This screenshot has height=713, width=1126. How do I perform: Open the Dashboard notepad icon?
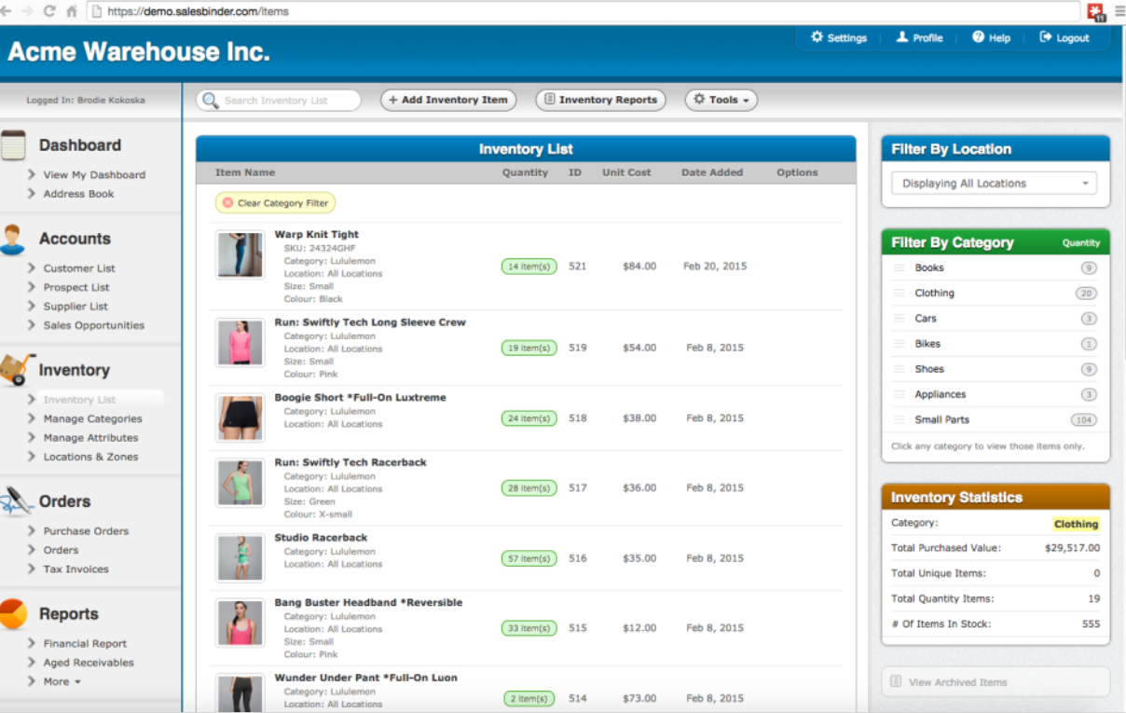tap(13, 145)
